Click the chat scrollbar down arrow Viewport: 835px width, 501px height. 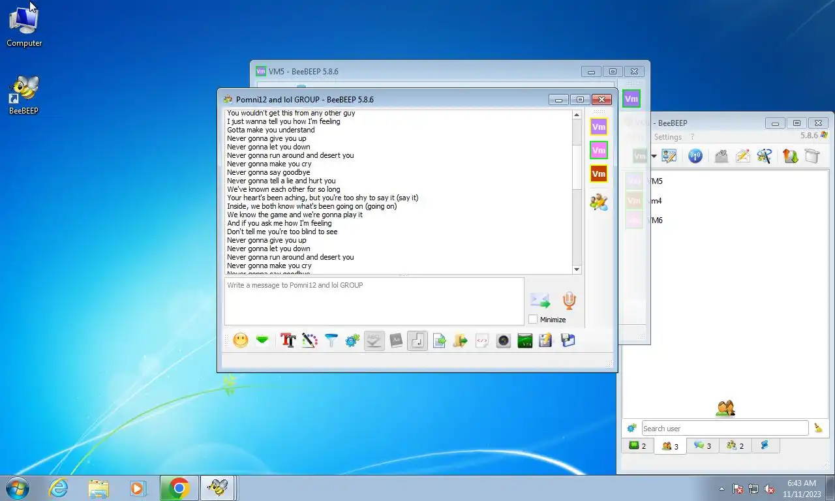577,269
